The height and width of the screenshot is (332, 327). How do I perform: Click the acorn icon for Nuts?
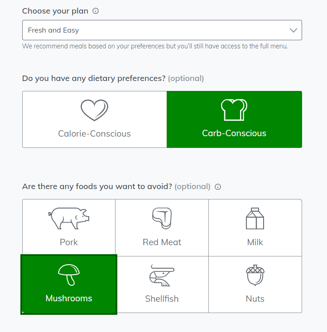pos(255,275)
